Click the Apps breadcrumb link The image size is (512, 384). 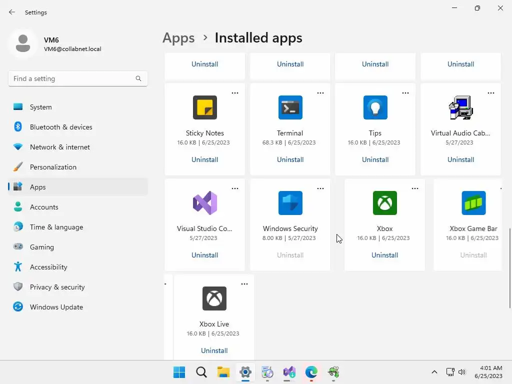tap(178, 38)
